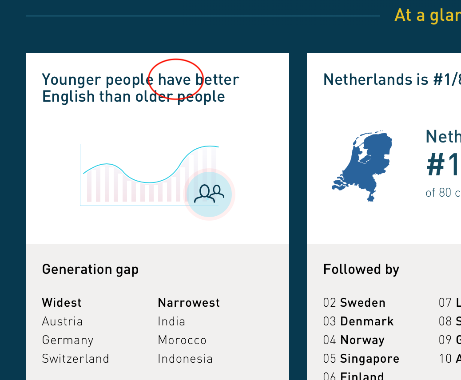Click India in the Narrowest list
The image size is (461, 380).
[x=171, y=321]
